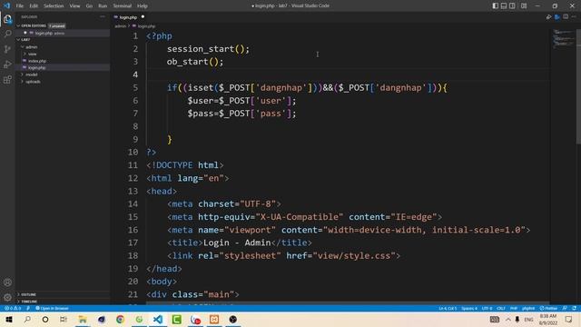Open index.php in the Explorer tree
Viewport: 581px width, 327px height.
pos(37,61)
